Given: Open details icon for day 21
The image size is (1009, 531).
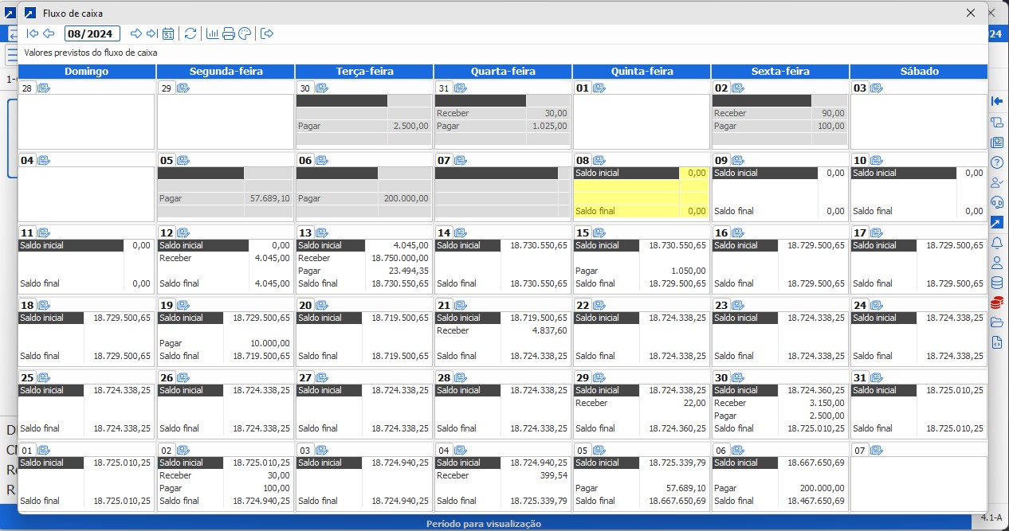Looking at the screenshot, I should (461, 305).
